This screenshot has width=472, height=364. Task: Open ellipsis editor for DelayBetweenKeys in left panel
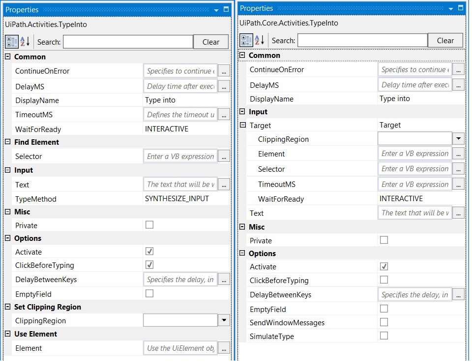click(224, 280)
